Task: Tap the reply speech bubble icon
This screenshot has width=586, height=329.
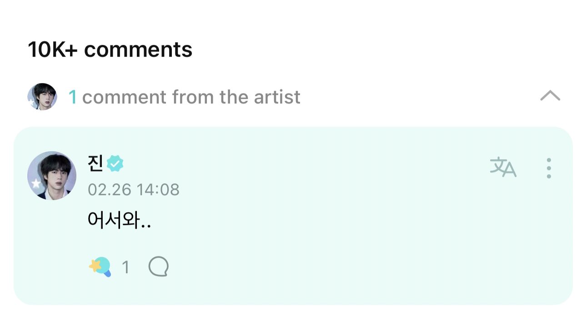Action: pos(159,267)
